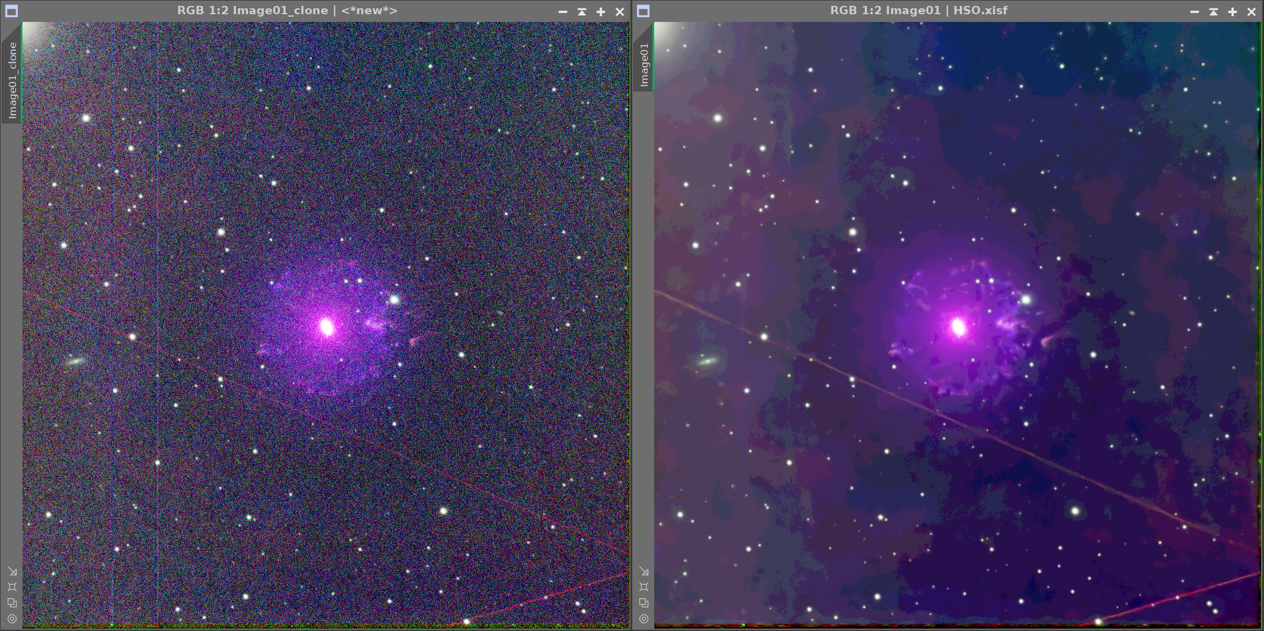
Task: Shade the HSO.xisf window with the triangle button
Action: tap(1214, 11)
